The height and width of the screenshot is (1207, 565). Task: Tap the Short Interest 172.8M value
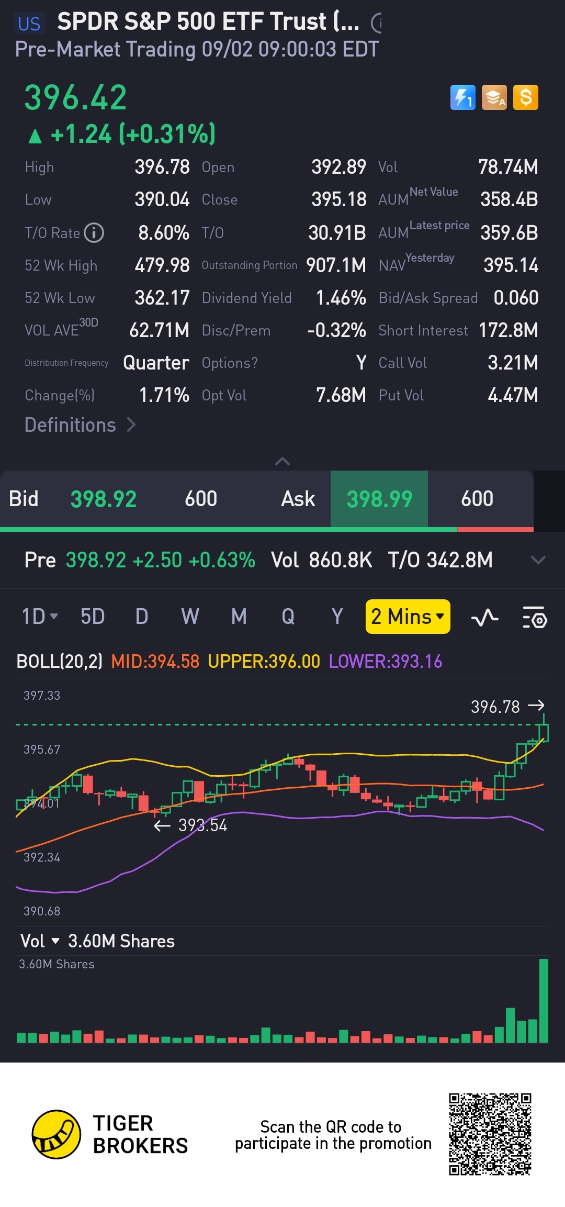[x=508, y=330]
